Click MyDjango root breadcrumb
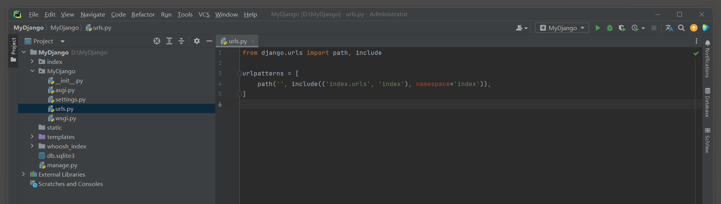Screen dimensions: 721x204 pyautogui.click(x=29, y=28)
